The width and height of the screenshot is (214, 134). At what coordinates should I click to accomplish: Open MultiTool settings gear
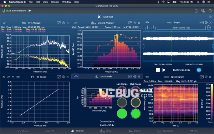210,17
